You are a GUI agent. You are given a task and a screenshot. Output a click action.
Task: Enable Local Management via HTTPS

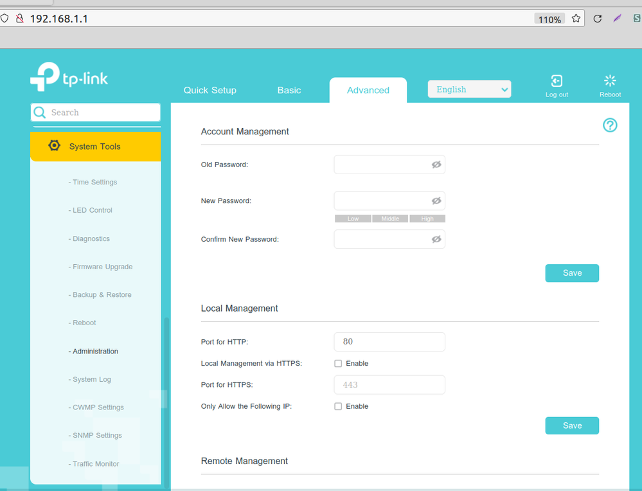coord(338,364)
